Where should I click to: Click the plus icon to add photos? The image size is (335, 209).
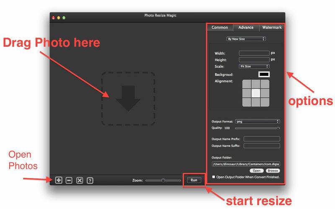[59, 180]
